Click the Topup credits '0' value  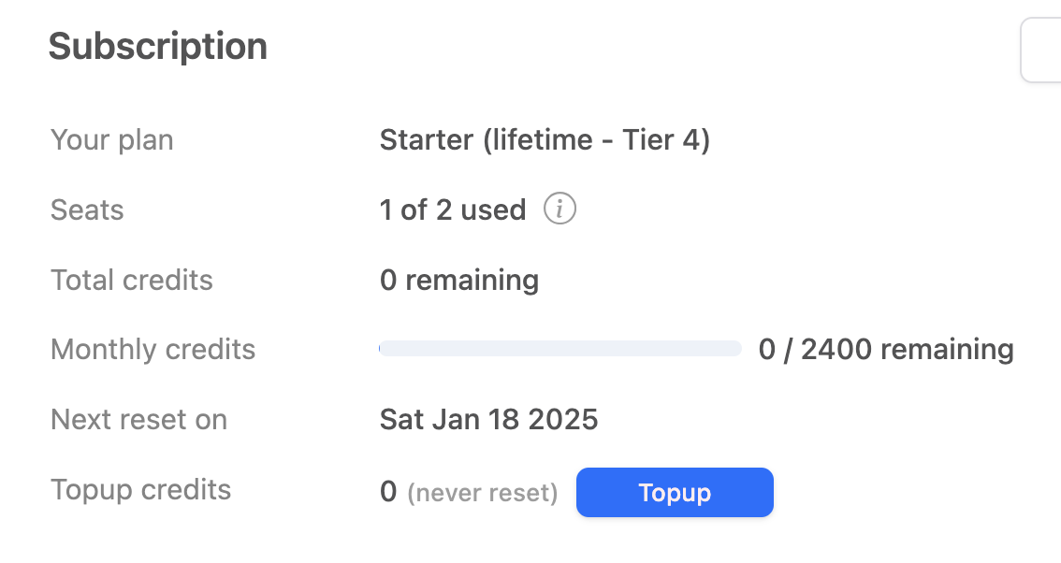388,492
